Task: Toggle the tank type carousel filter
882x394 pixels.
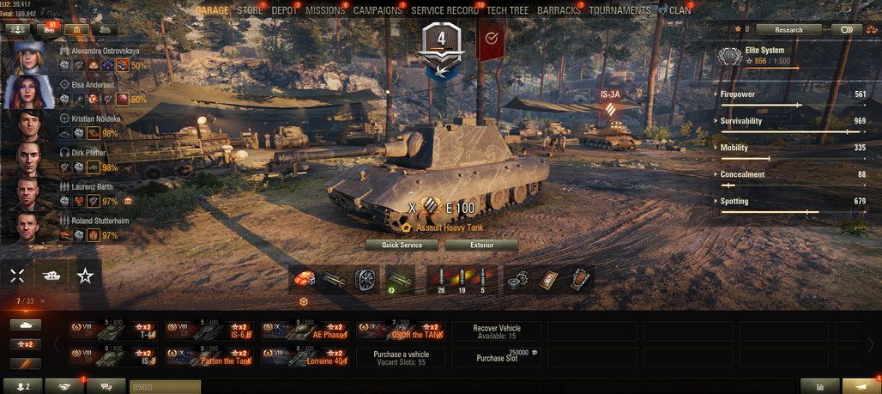Action: [x=26, y=324]
